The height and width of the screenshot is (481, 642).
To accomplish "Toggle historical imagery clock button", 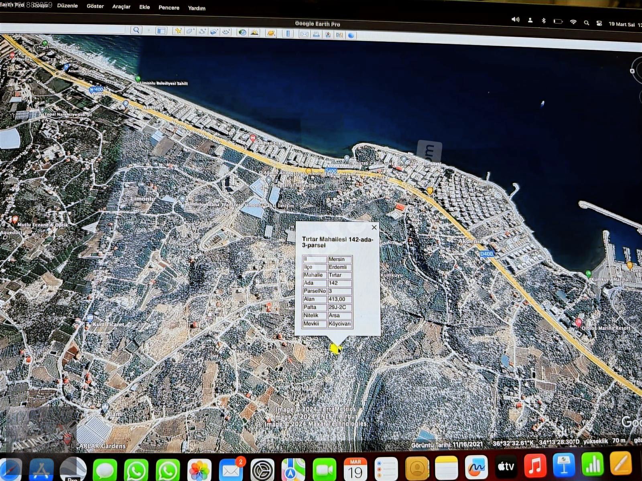I will (x=242, y=32).
